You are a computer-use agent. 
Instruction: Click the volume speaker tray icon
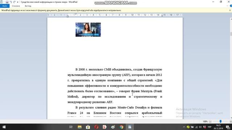coord(200,127)
